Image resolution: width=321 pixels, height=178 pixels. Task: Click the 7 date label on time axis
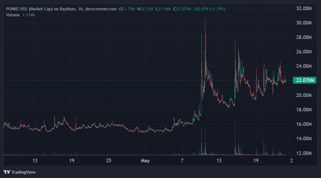[182, 160]
